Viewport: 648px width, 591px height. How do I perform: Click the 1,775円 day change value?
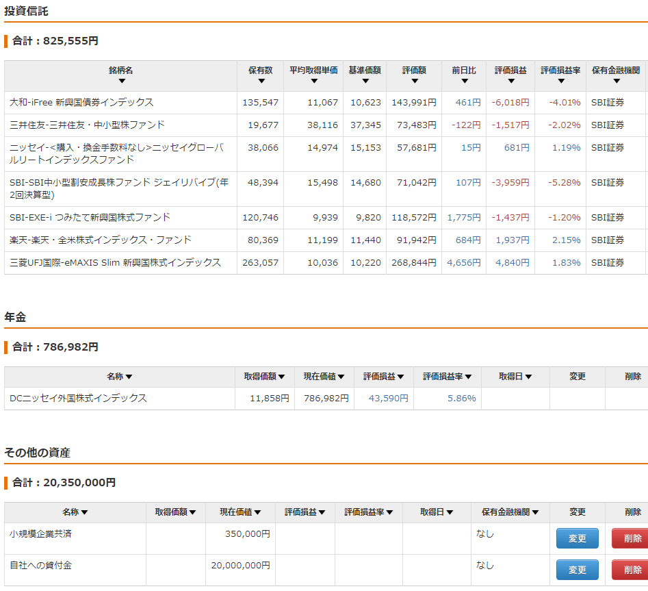(464, 218)
